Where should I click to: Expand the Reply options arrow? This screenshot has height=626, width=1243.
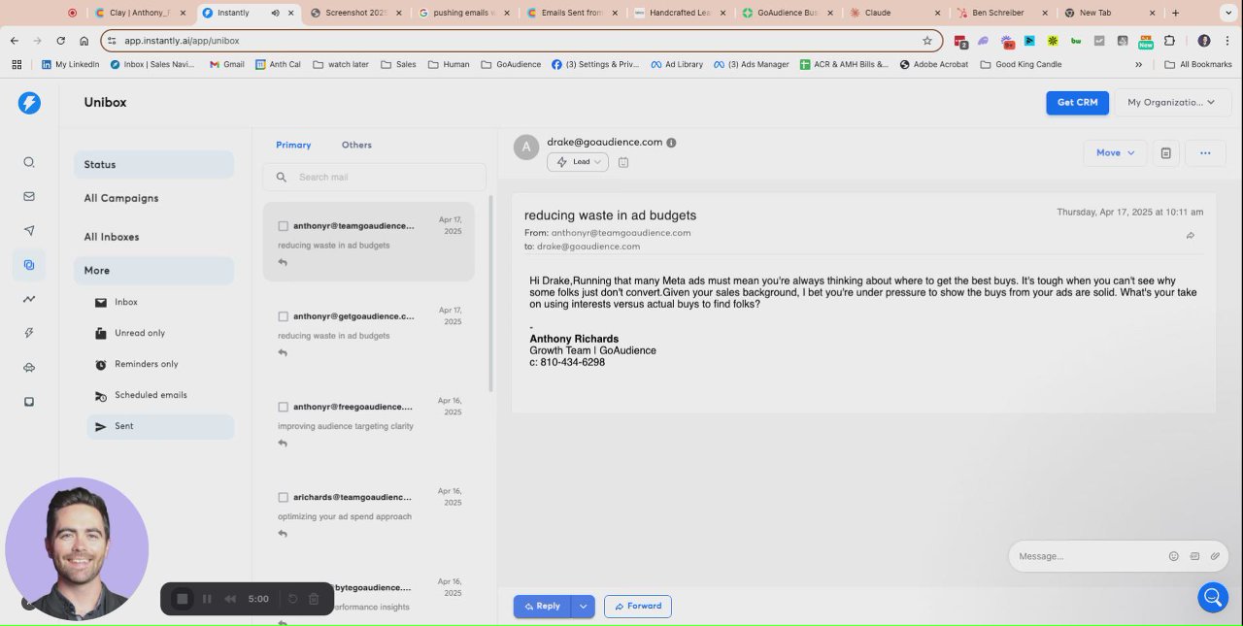click(x=583, y=607)
